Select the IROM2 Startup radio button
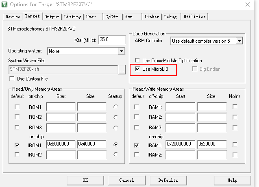259x187 pixels. click(115, 154)
